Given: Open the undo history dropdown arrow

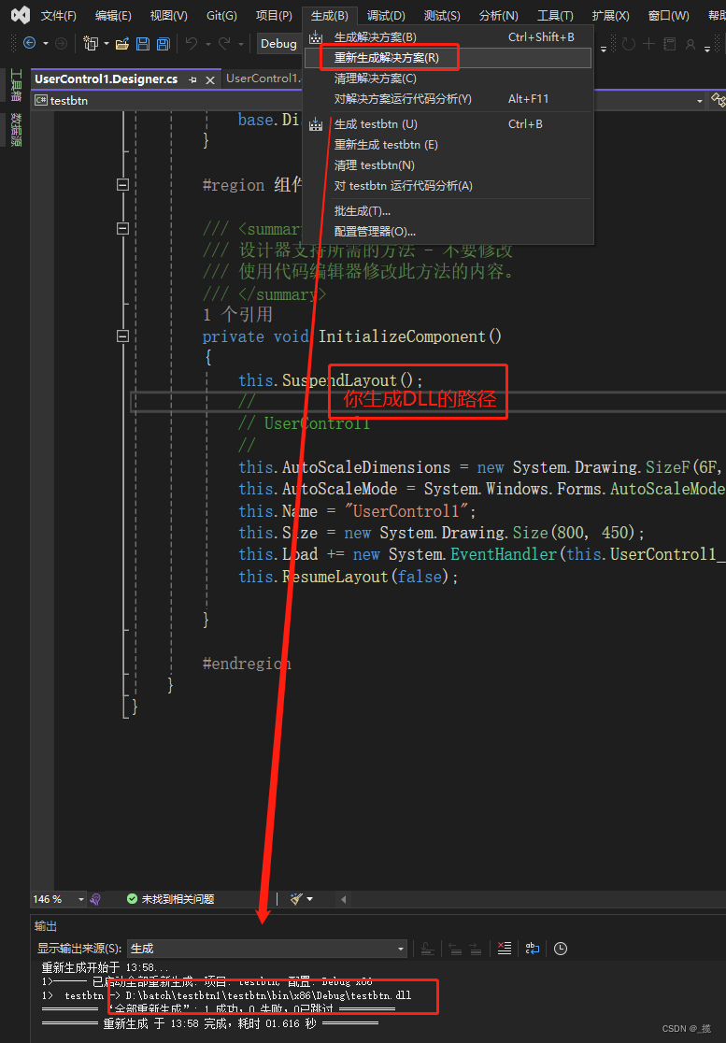Looking at the screenshot, I should [206, 43].
